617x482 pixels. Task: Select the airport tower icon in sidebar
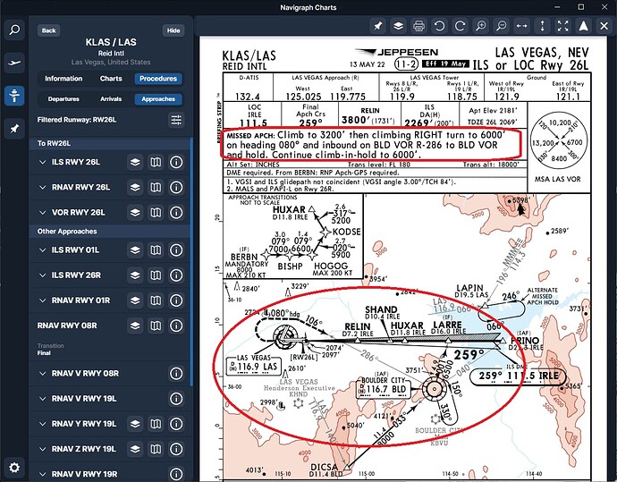coord(14,96)
